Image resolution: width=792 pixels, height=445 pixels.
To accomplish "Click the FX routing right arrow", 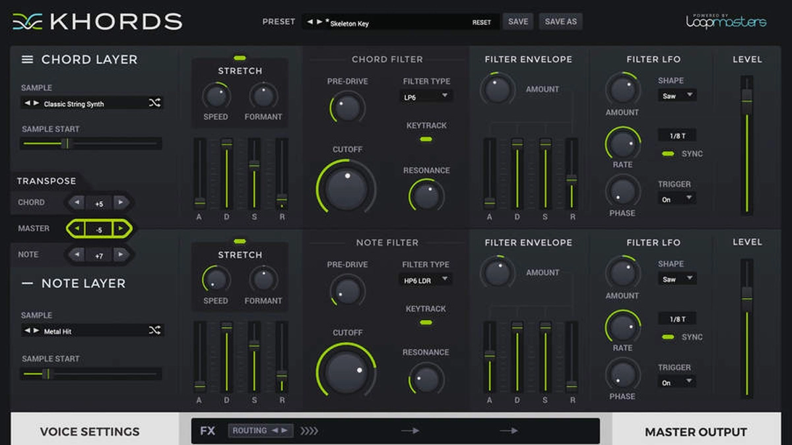I will [x=284, y=430].
